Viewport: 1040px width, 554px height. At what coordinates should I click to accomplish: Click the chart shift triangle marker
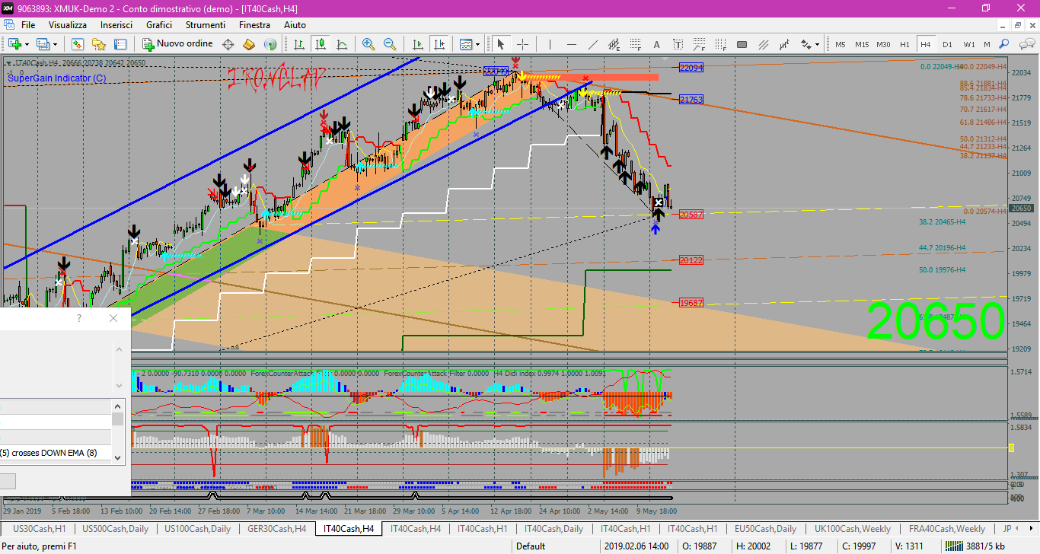click(664, 59)
